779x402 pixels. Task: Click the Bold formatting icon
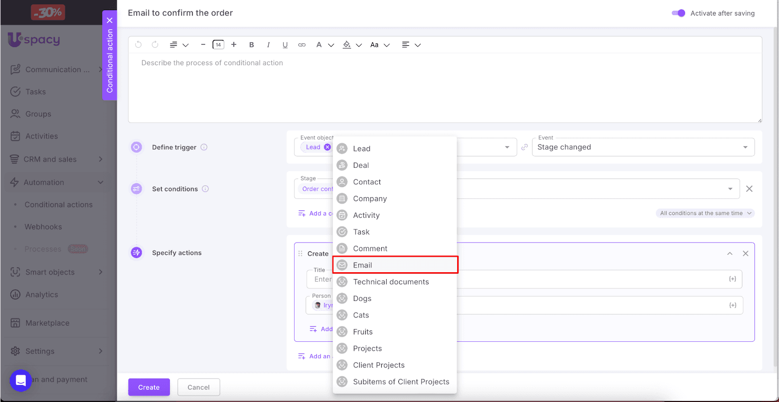click(251, 45)
